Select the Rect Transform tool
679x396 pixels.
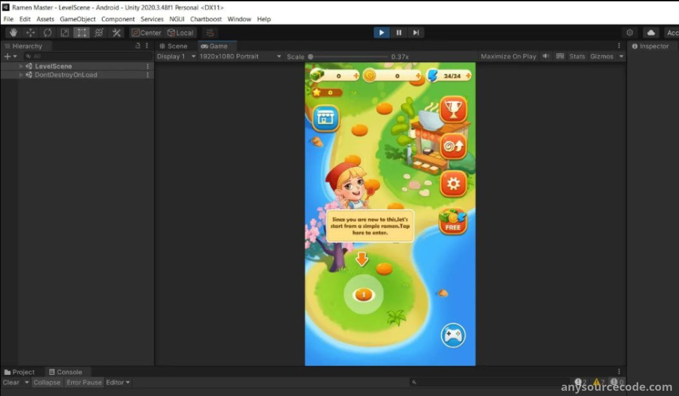pos(81,33)
